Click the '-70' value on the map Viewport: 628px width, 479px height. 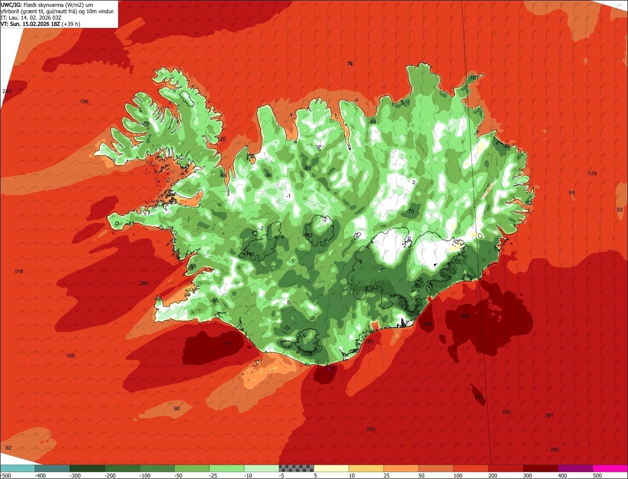[410, 211]
